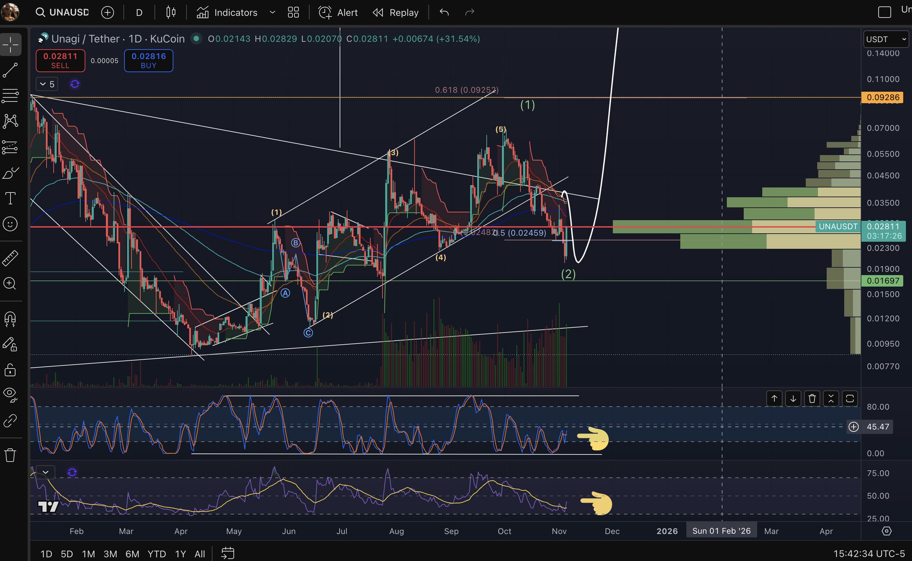Click the 0.02816 BUY button
The image size is (912, 561).
pyautogui.click(x=148, y=61)
